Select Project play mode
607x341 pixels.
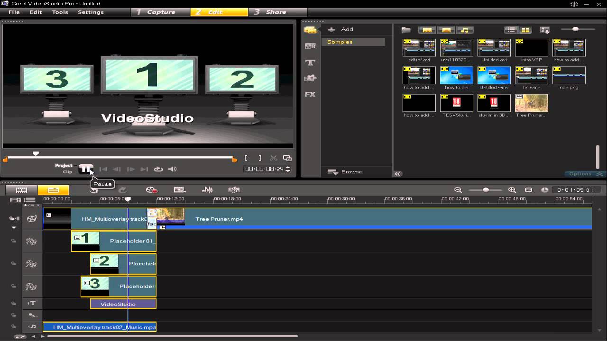tap(64, 165)
